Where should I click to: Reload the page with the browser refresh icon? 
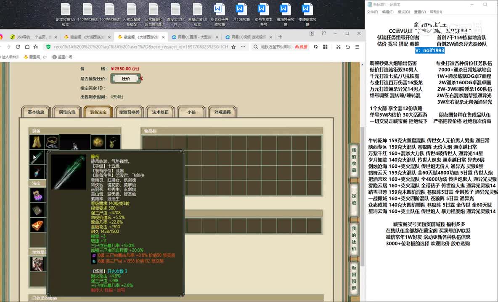(x=18, y=47)
